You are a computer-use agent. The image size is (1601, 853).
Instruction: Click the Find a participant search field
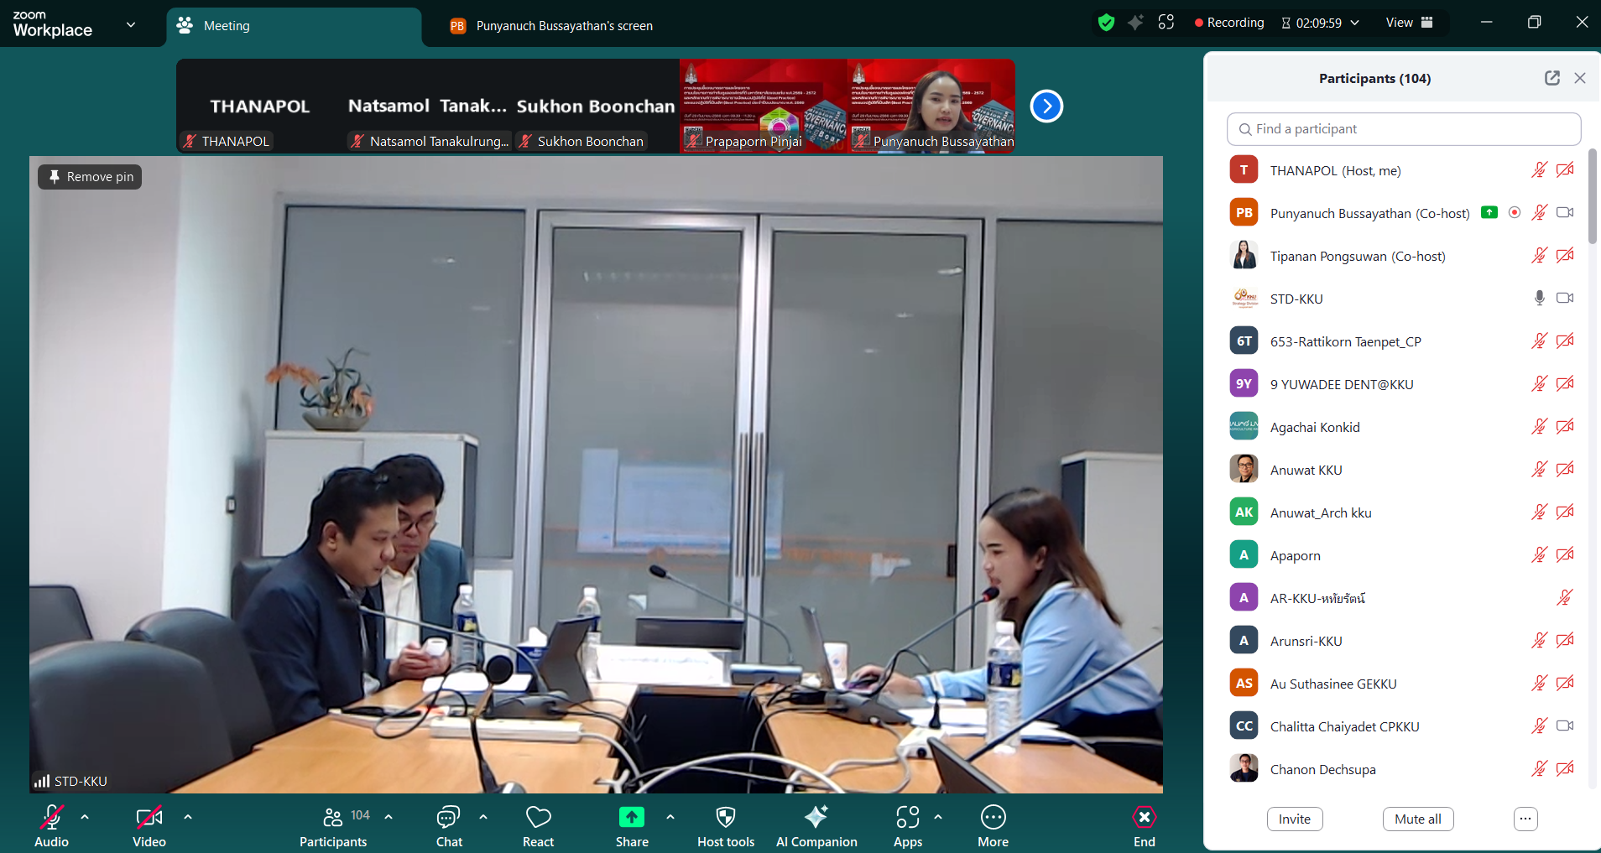(1403, 129)
